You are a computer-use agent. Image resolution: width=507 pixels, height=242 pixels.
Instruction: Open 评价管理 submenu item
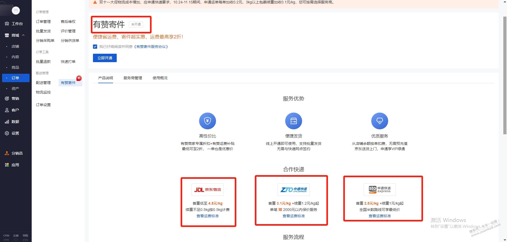coord(68,31)
